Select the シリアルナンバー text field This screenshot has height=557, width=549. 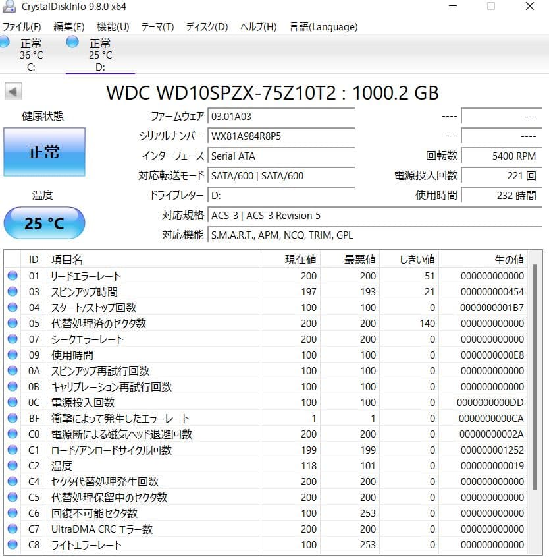(x=282, y=136)
